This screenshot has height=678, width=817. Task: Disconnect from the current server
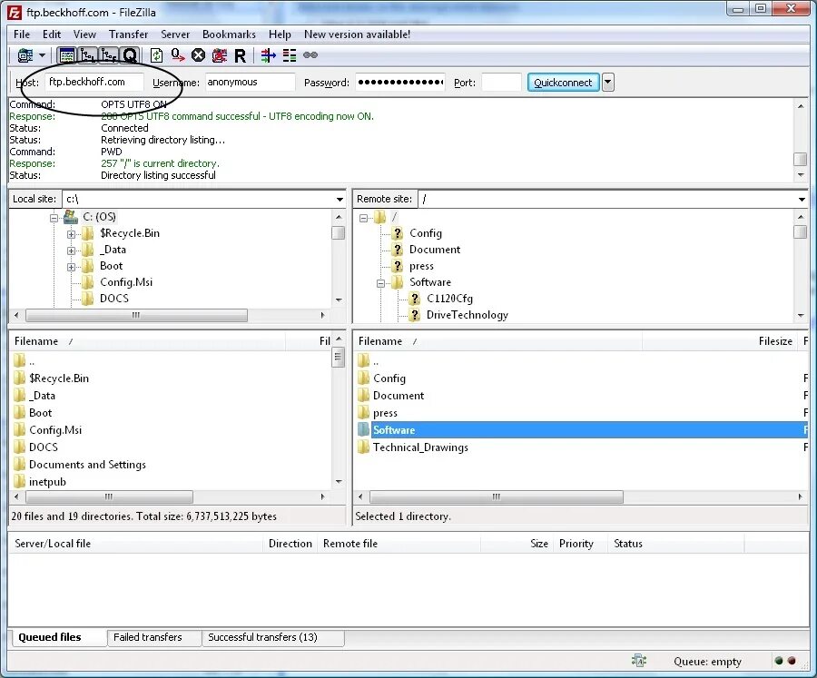click(x=219, y=55)
